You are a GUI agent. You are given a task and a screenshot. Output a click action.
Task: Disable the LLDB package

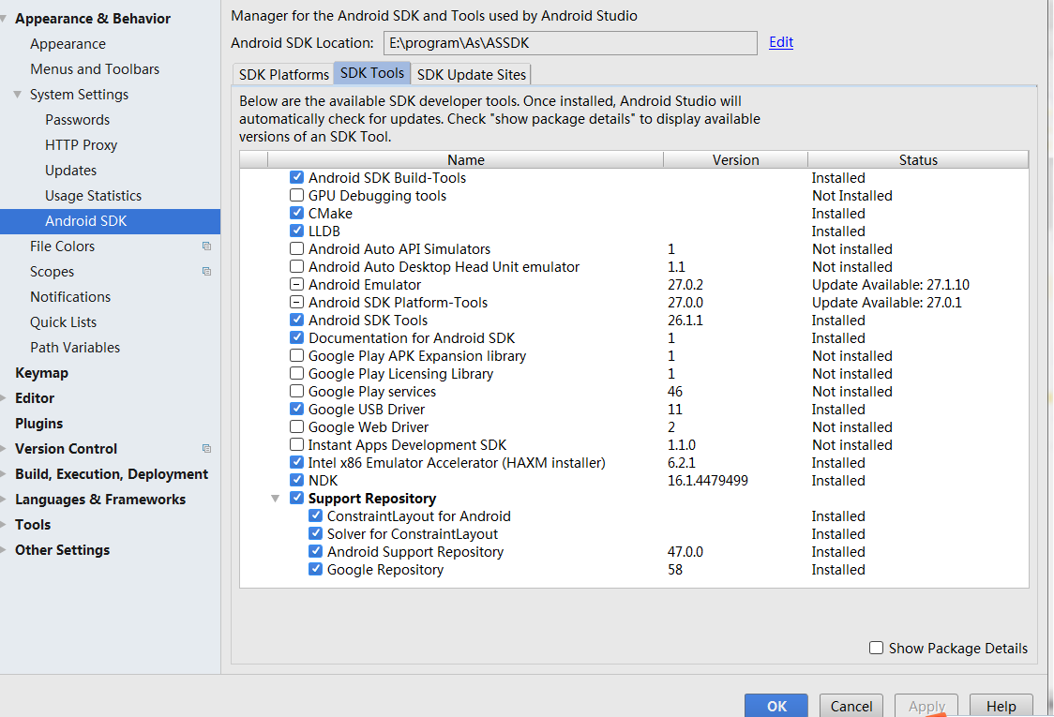[296, 231]
